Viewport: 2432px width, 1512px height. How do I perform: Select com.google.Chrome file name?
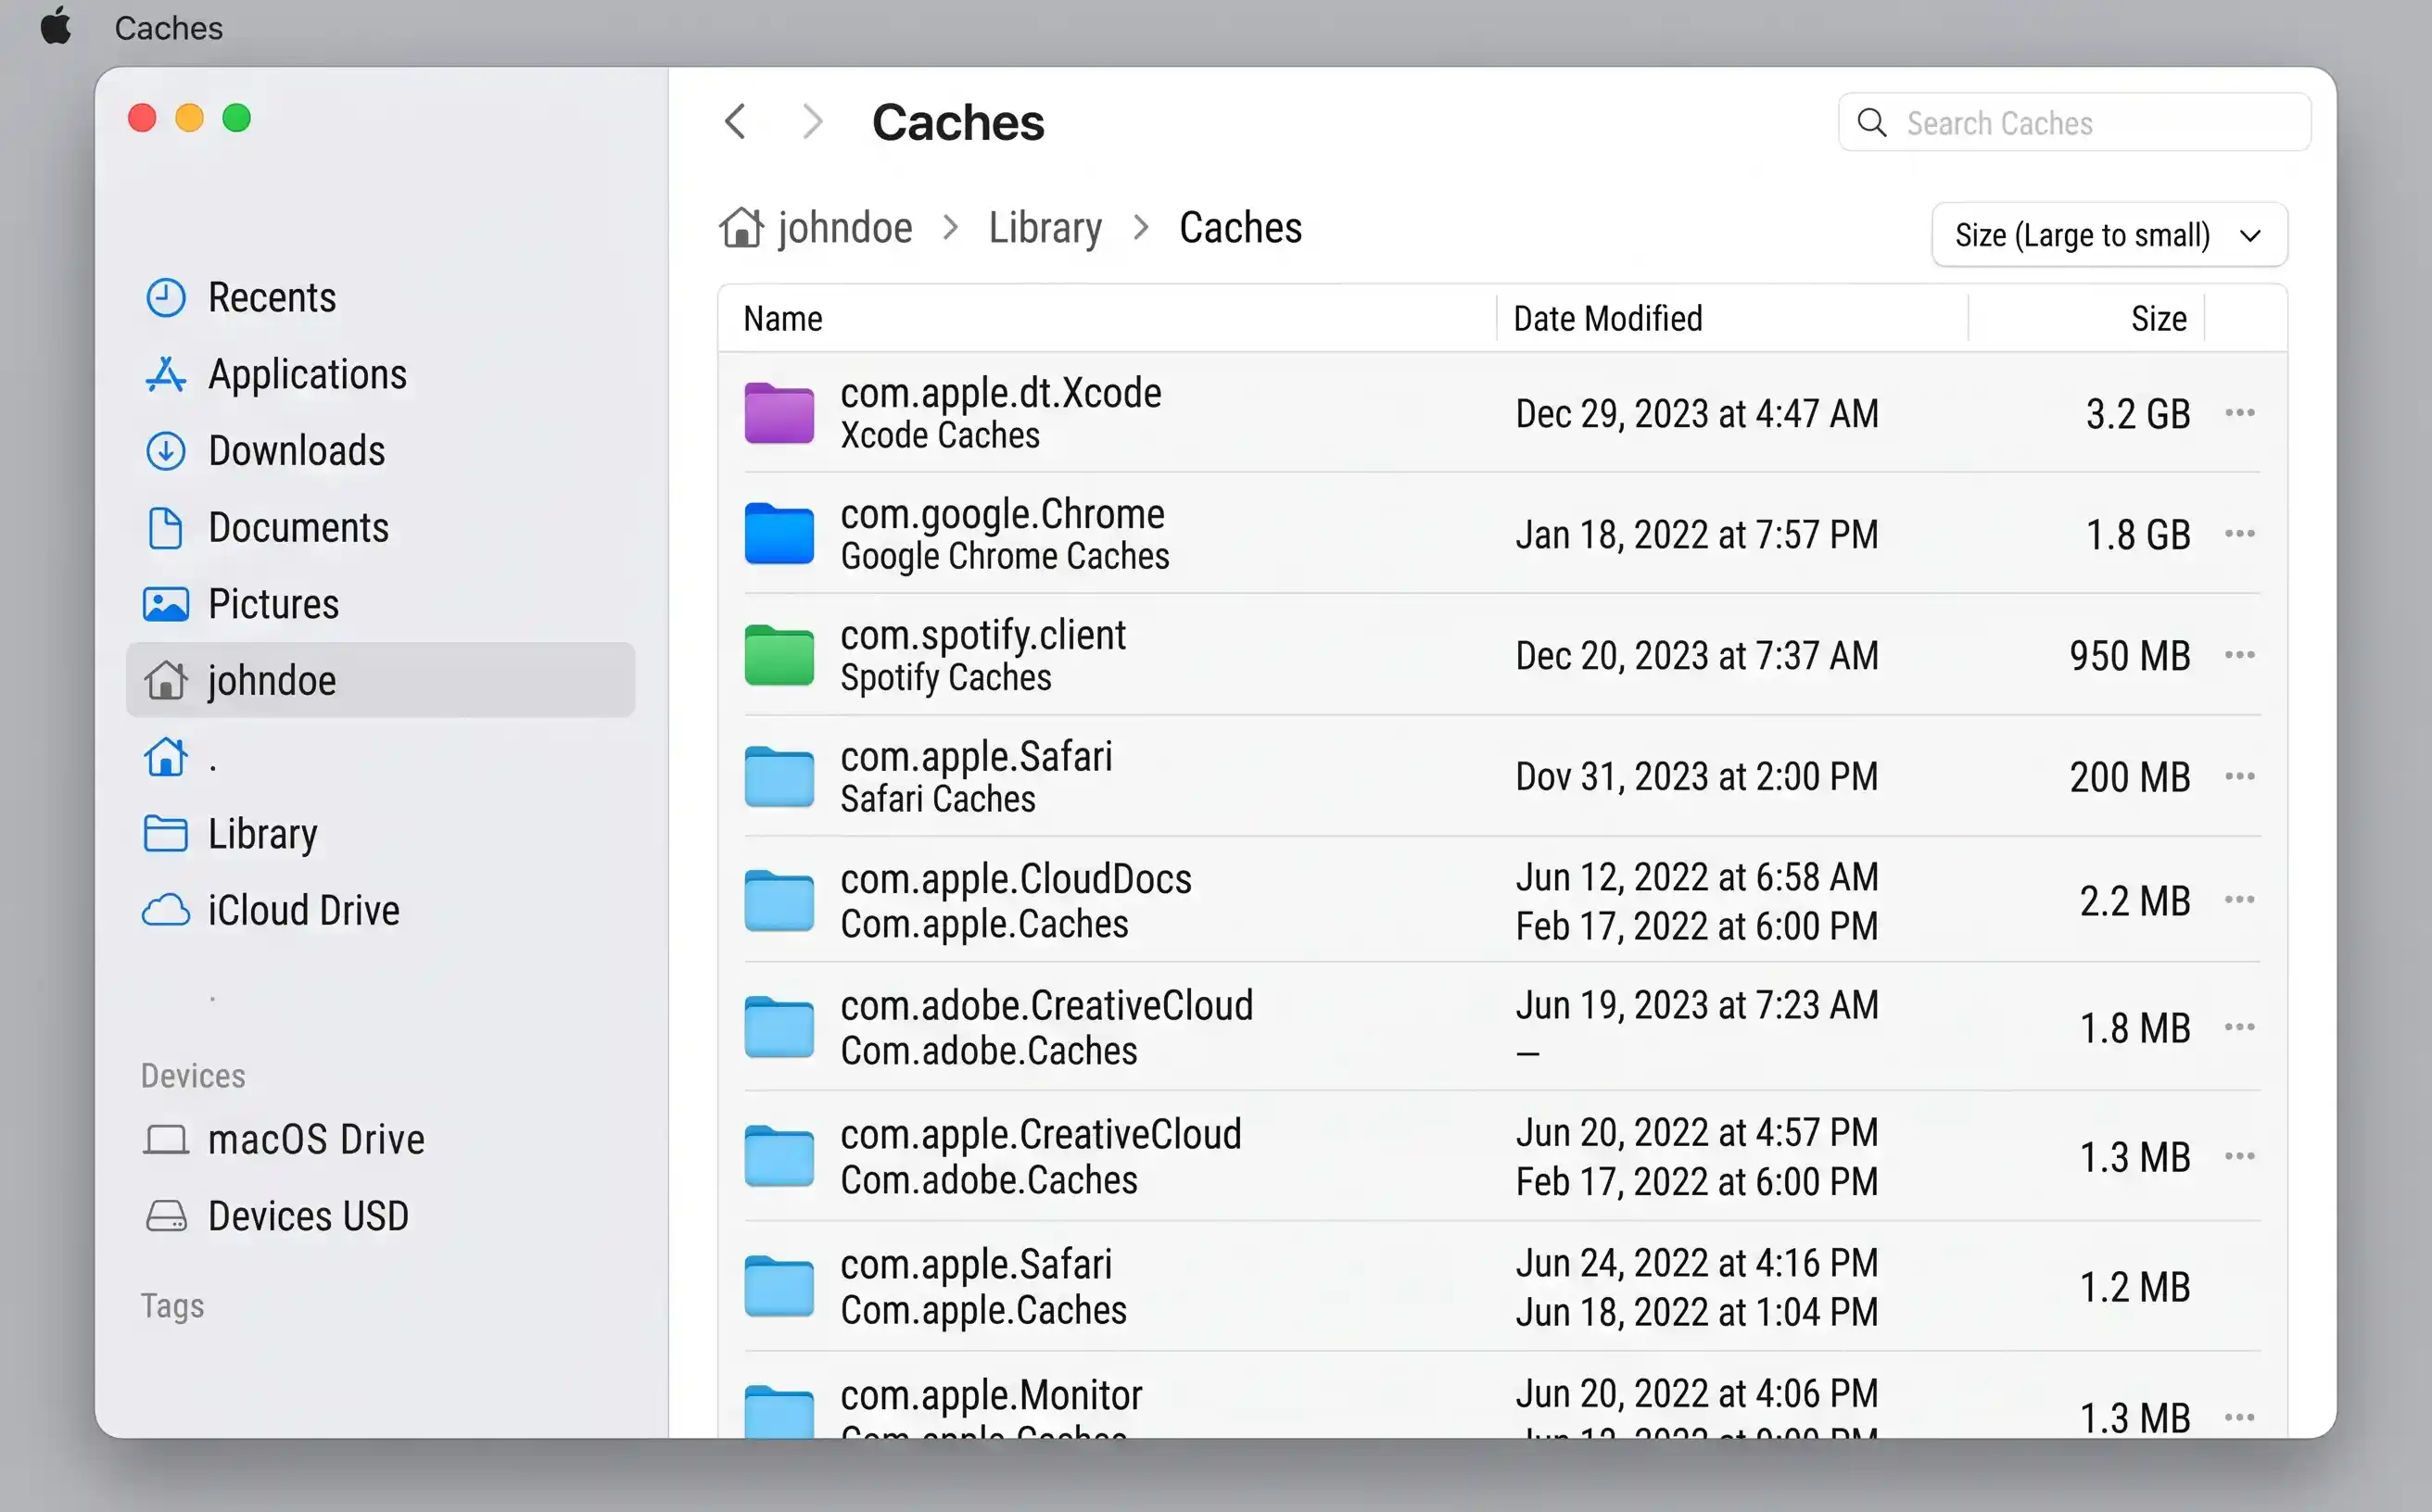coord(1003,514)
